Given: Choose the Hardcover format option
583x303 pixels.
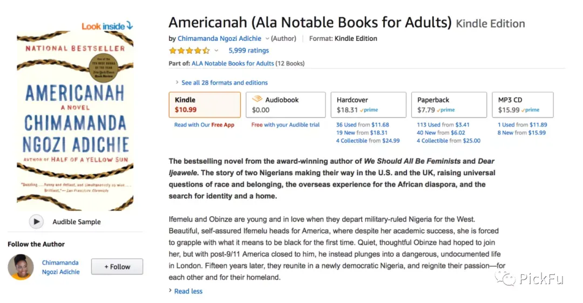Looking at the screenshot, I should tap(369, 105).
